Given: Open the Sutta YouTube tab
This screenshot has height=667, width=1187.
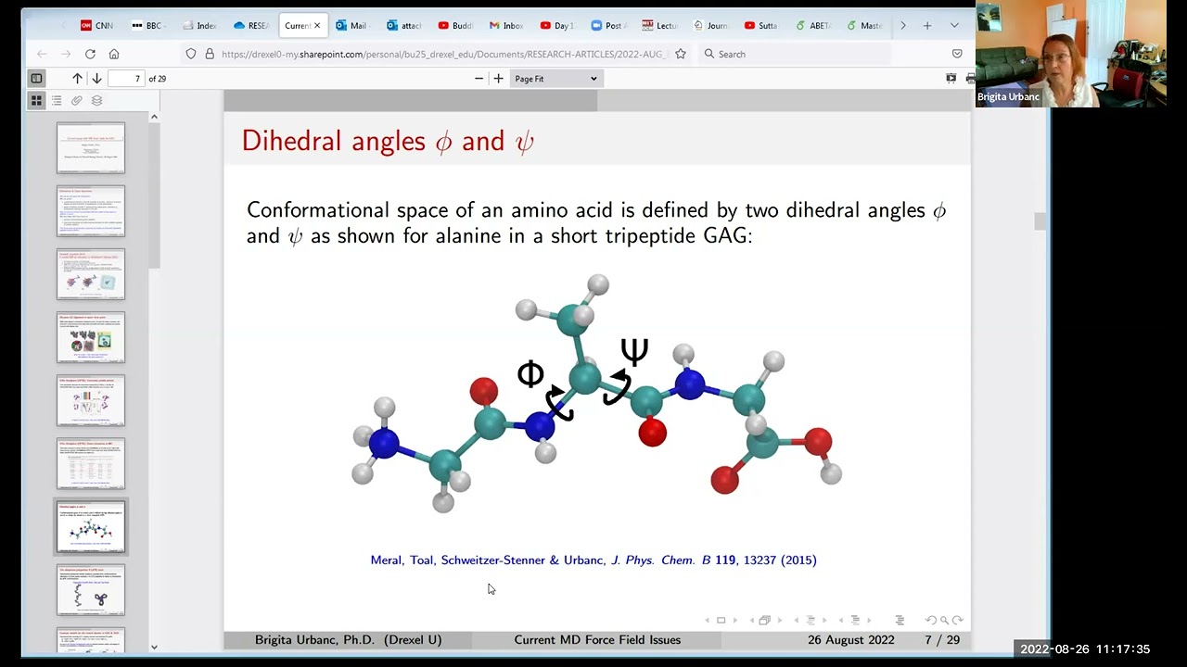Looking at the screenshot, I should [761, 26].
